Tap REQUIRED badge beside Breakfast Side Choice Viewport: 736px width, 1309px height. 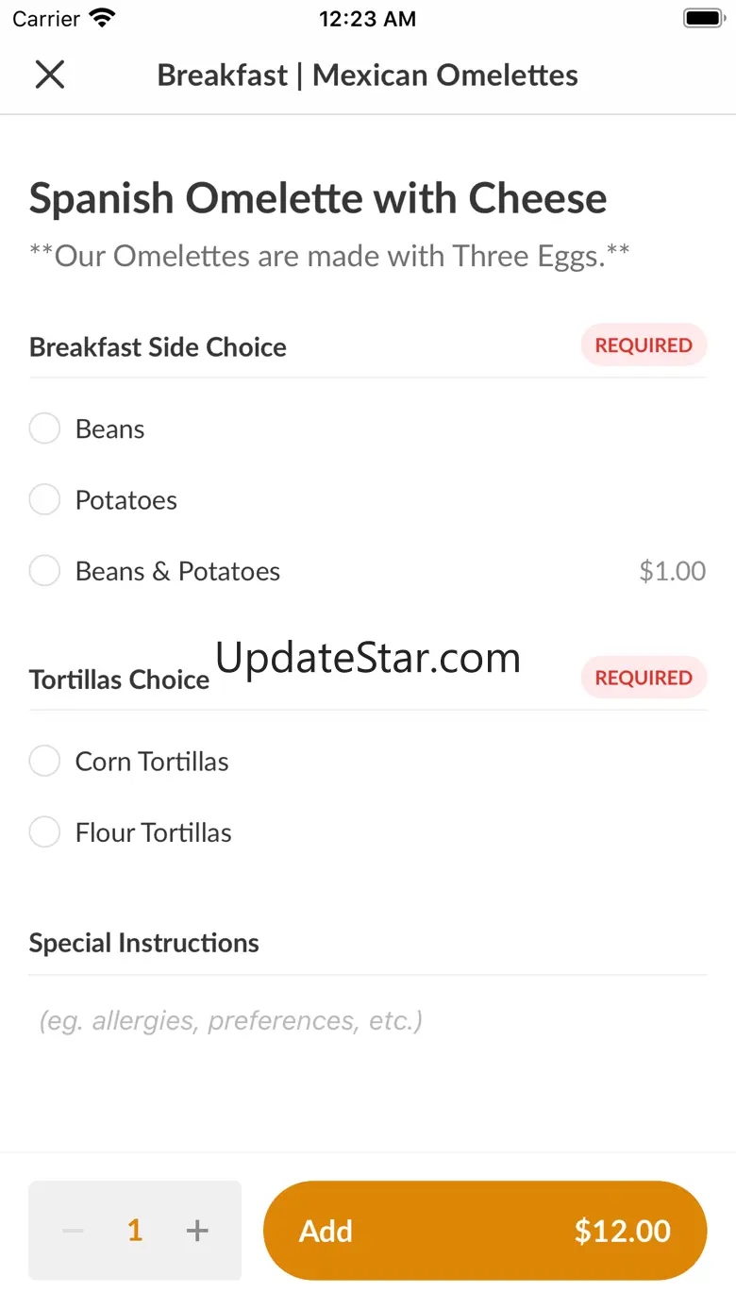tap(644, 345)
